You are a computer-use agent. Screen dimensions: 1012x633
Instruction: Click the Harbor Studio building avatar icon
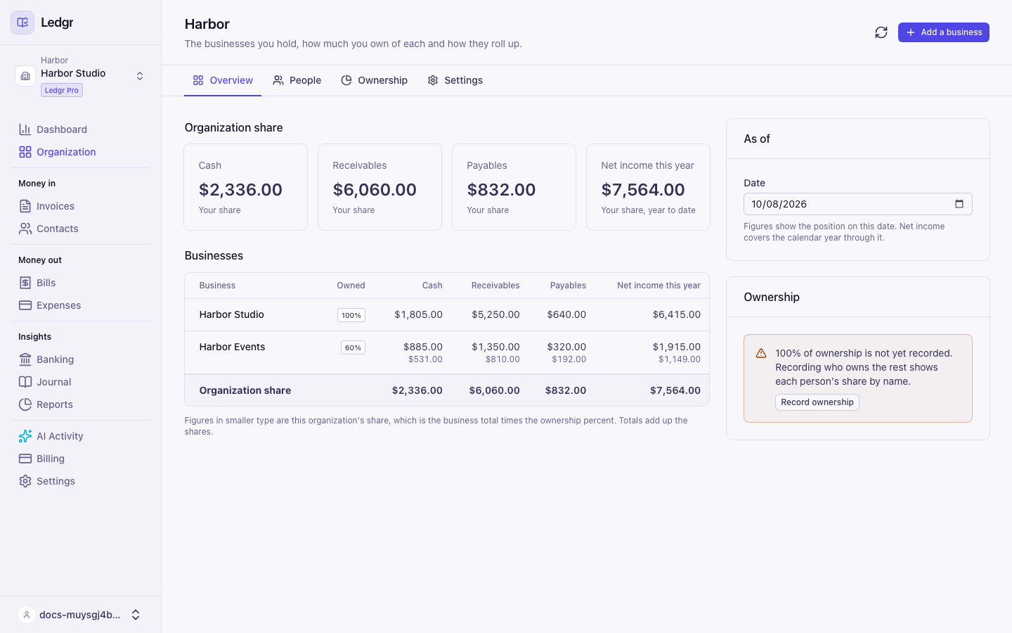(25, 76)
